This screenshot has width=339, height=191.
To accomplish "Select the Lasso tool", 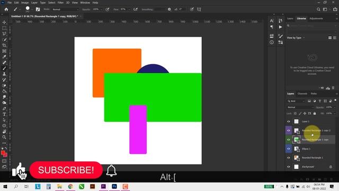I will click(4, 34).
